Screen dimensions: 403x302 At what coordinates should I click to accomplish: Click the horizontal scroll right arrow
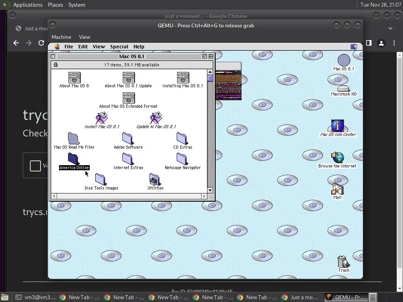pos(204,196)
